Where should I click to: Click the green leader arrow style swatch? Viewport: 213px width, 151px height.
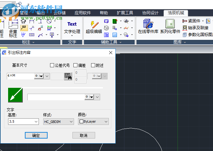click(15, 95)
